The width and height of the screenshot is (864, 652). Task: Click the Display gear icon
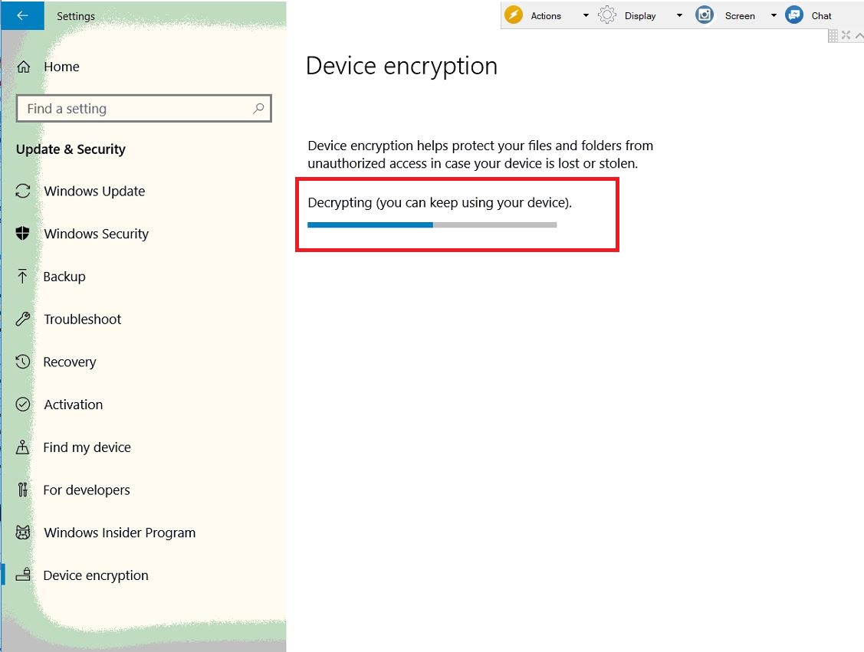pos(606,15)
